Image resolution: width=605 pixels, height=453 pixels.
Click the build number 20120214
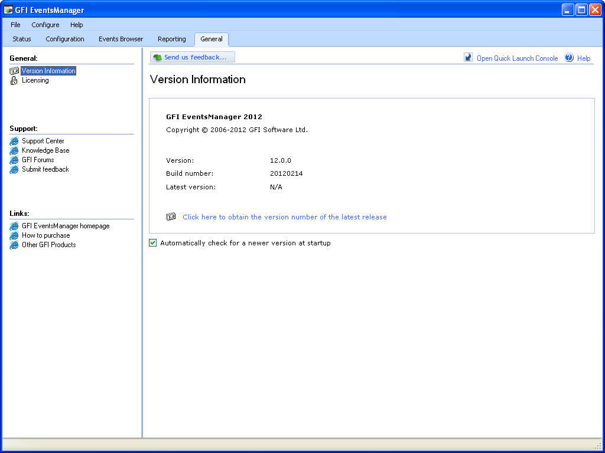[287, 173]
